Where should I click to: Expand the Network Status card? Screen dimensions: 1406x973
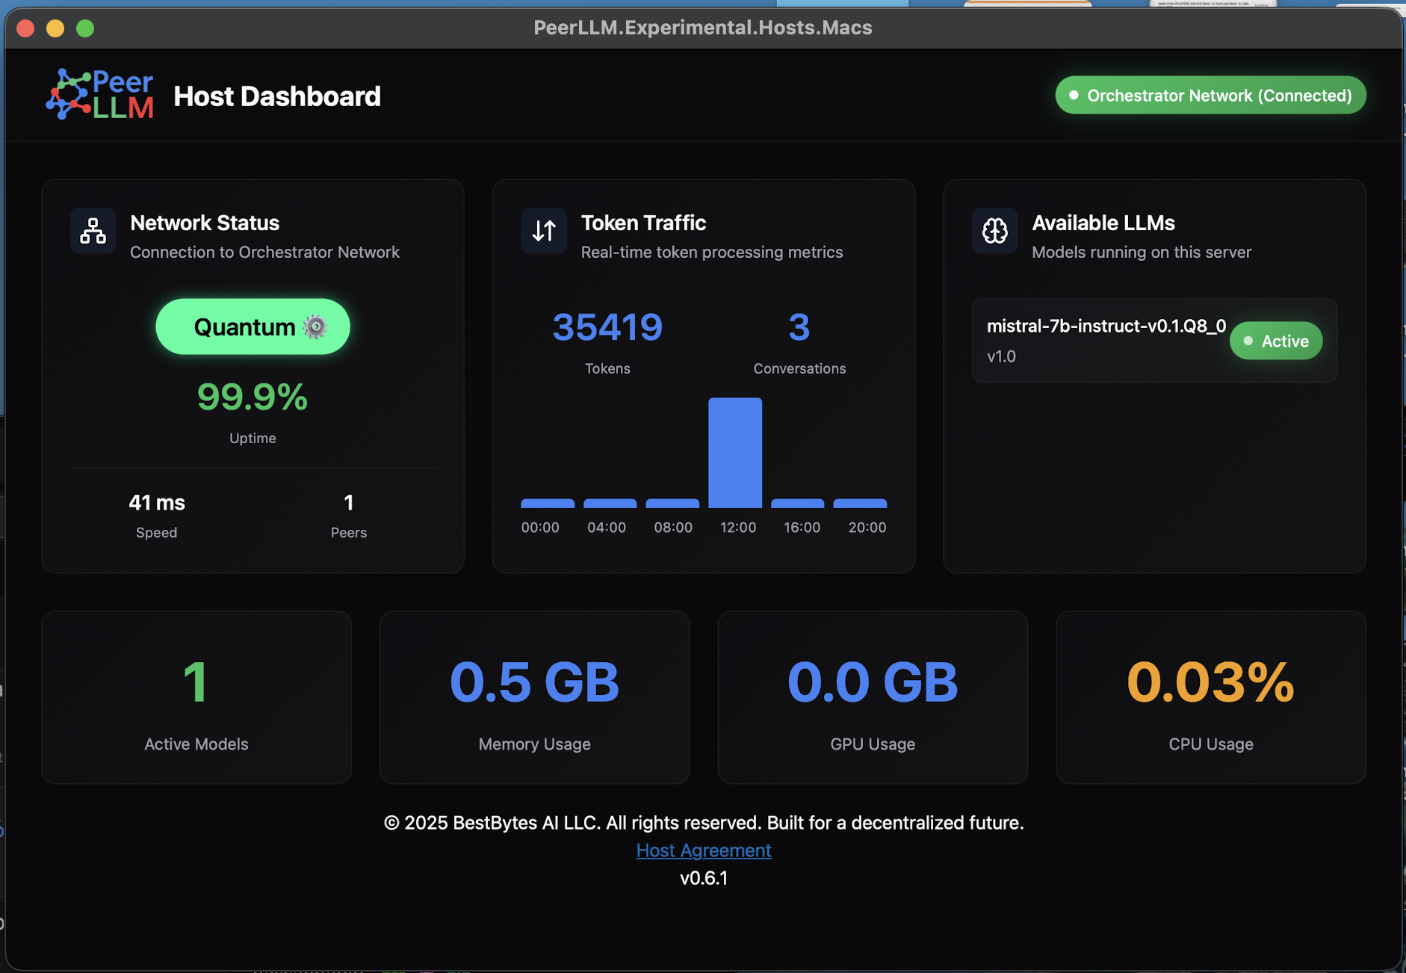(x=253, y=375)
